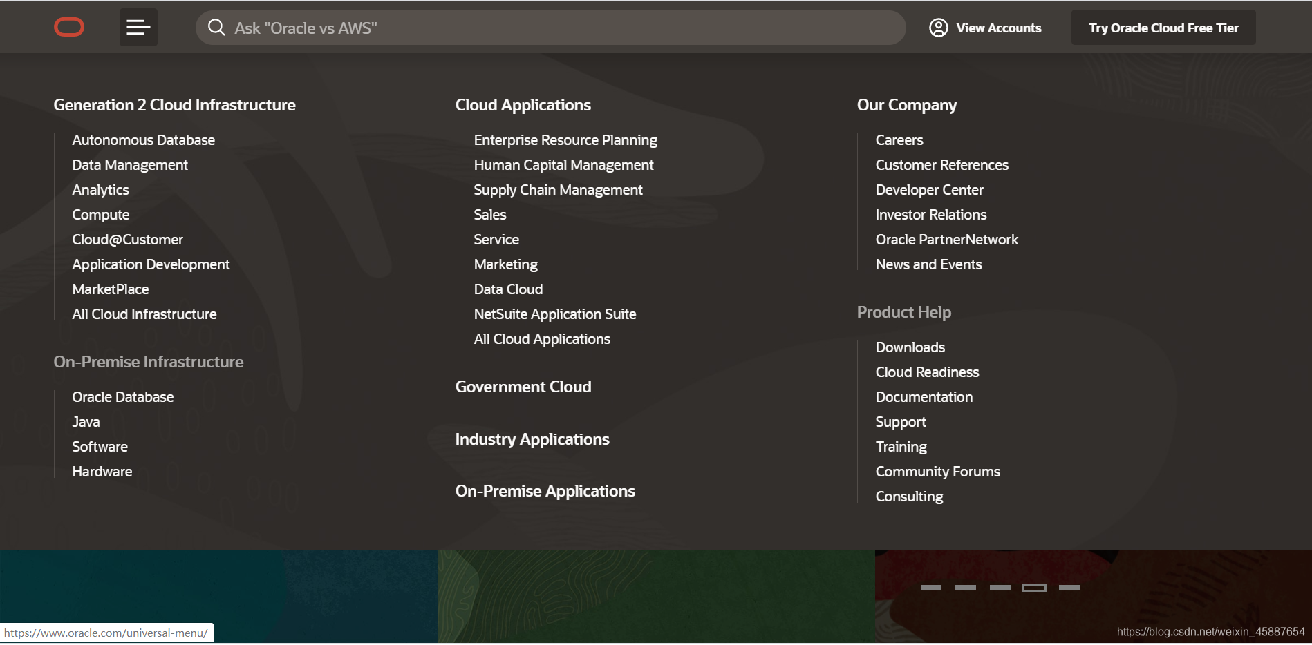Open the Hardware link

coord(102,472)
